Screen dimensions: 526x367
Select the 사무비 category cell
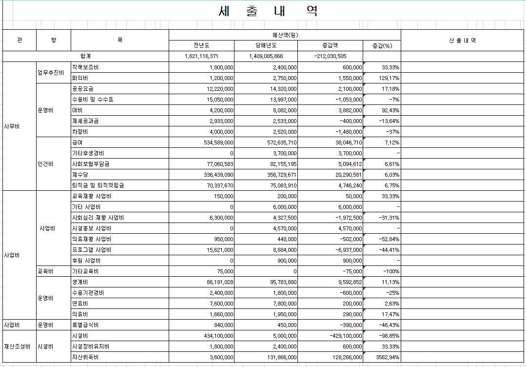[x=12, y=126]
